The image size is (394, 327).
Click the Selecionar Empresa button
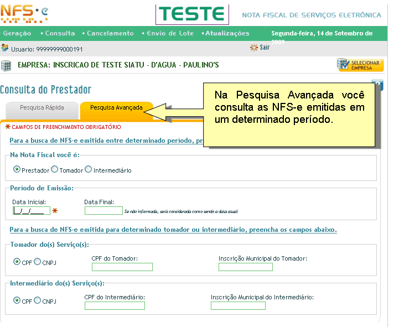tap(360, 65)
